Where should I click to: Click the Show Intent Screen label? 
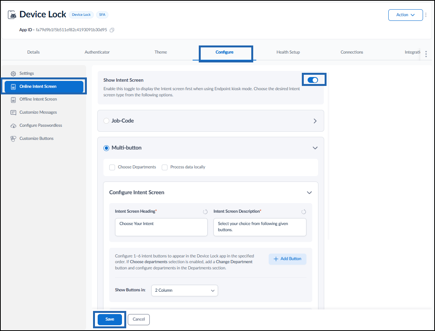click(x=124, y=80)
